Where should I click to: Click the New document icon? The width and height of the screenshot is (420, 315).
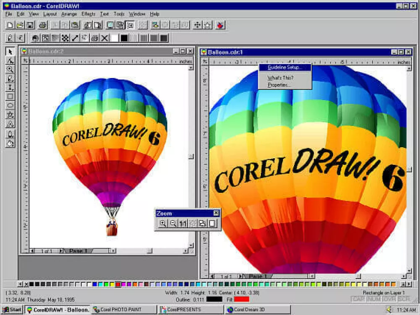(x=9, y=25)
